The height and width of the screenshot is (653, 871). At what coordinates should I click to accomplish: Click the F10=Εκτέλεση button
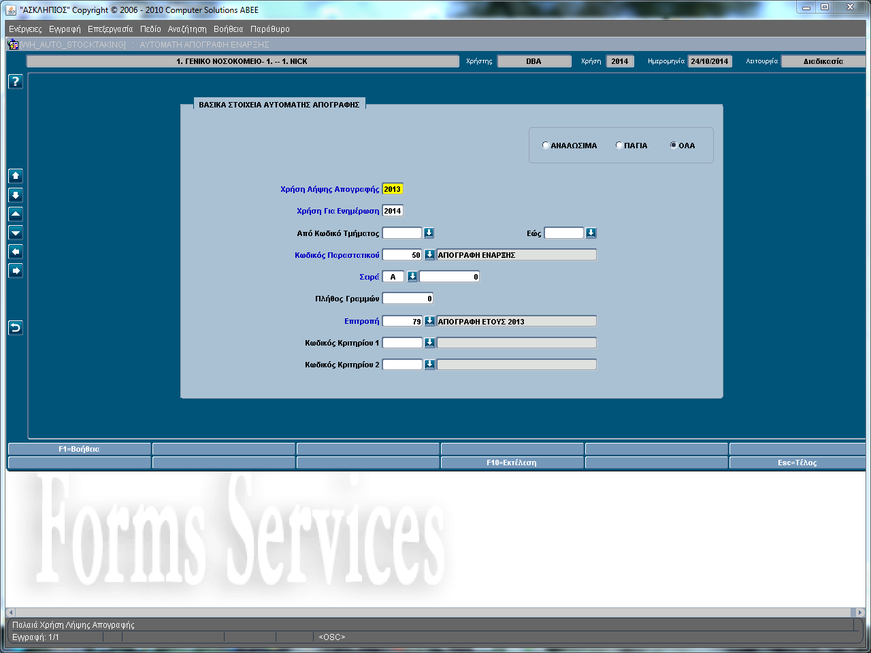pos(512,463)
